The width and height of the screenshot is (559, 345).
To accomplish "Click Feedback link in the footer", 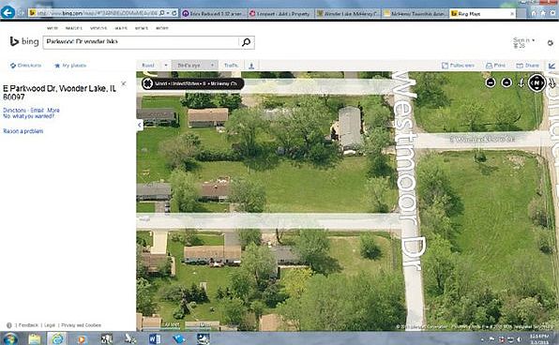I will [28, 325].
